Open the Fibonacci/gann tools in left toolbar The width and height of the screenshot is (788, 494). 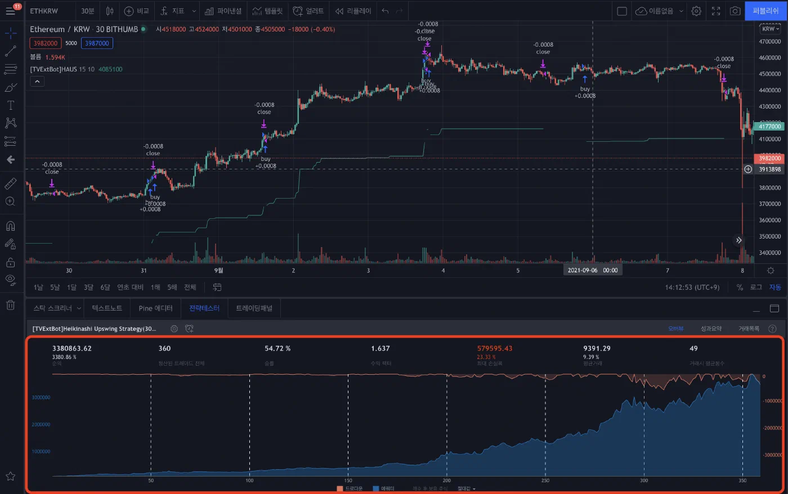(10, 69)
